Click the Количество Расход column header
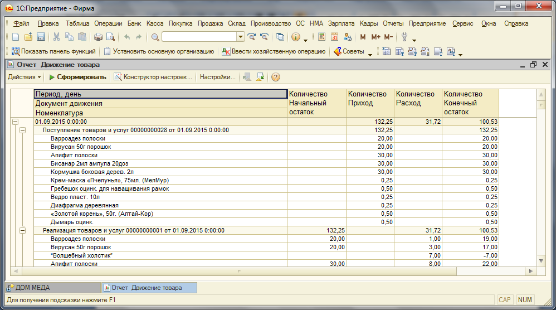Screen dimensions: 556x310 [x=418, y=103]
